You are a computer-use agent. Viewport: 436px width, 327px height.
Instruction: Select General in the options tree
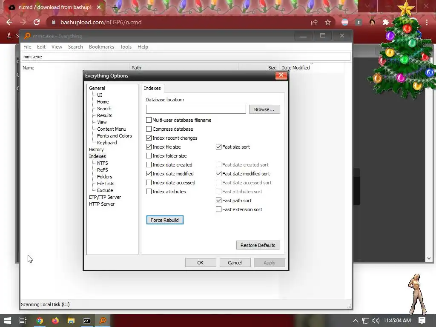pyautogui.click(x=97, y=88)
